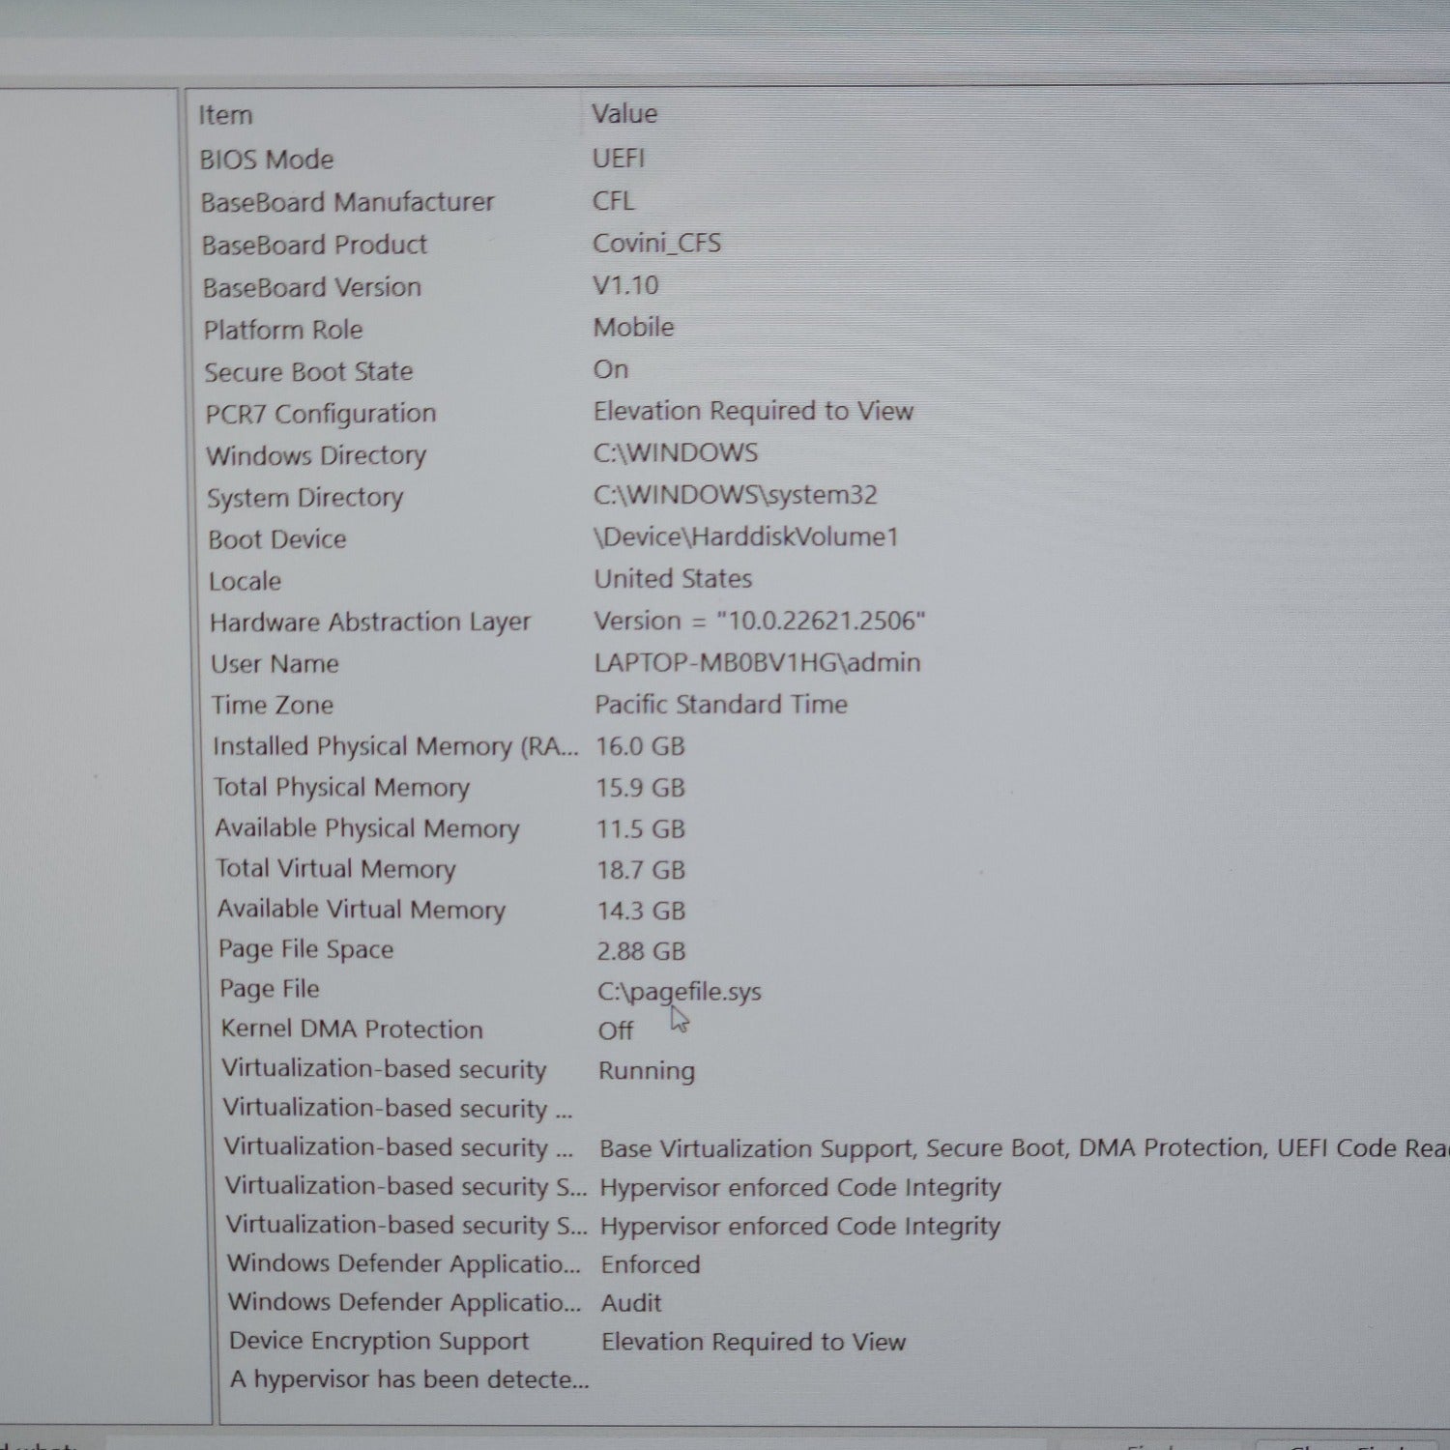Select the BaseBoard Manufacturer entry
The image size is (1450, 1450).
(347, 202)
